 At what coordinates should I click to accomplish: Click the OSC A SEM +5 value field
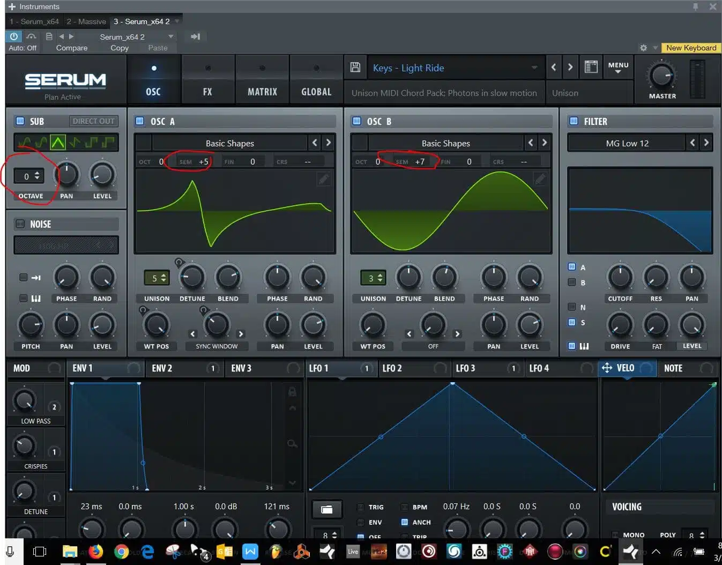click(194, 161)
